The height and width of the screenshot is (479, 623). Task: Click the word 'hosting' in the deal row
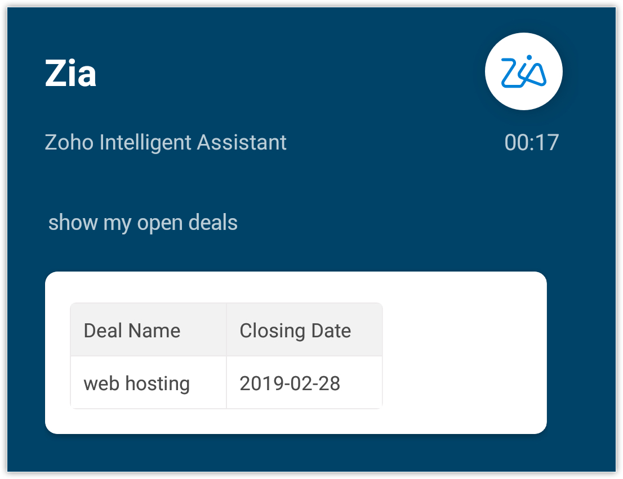pos(157,383)
